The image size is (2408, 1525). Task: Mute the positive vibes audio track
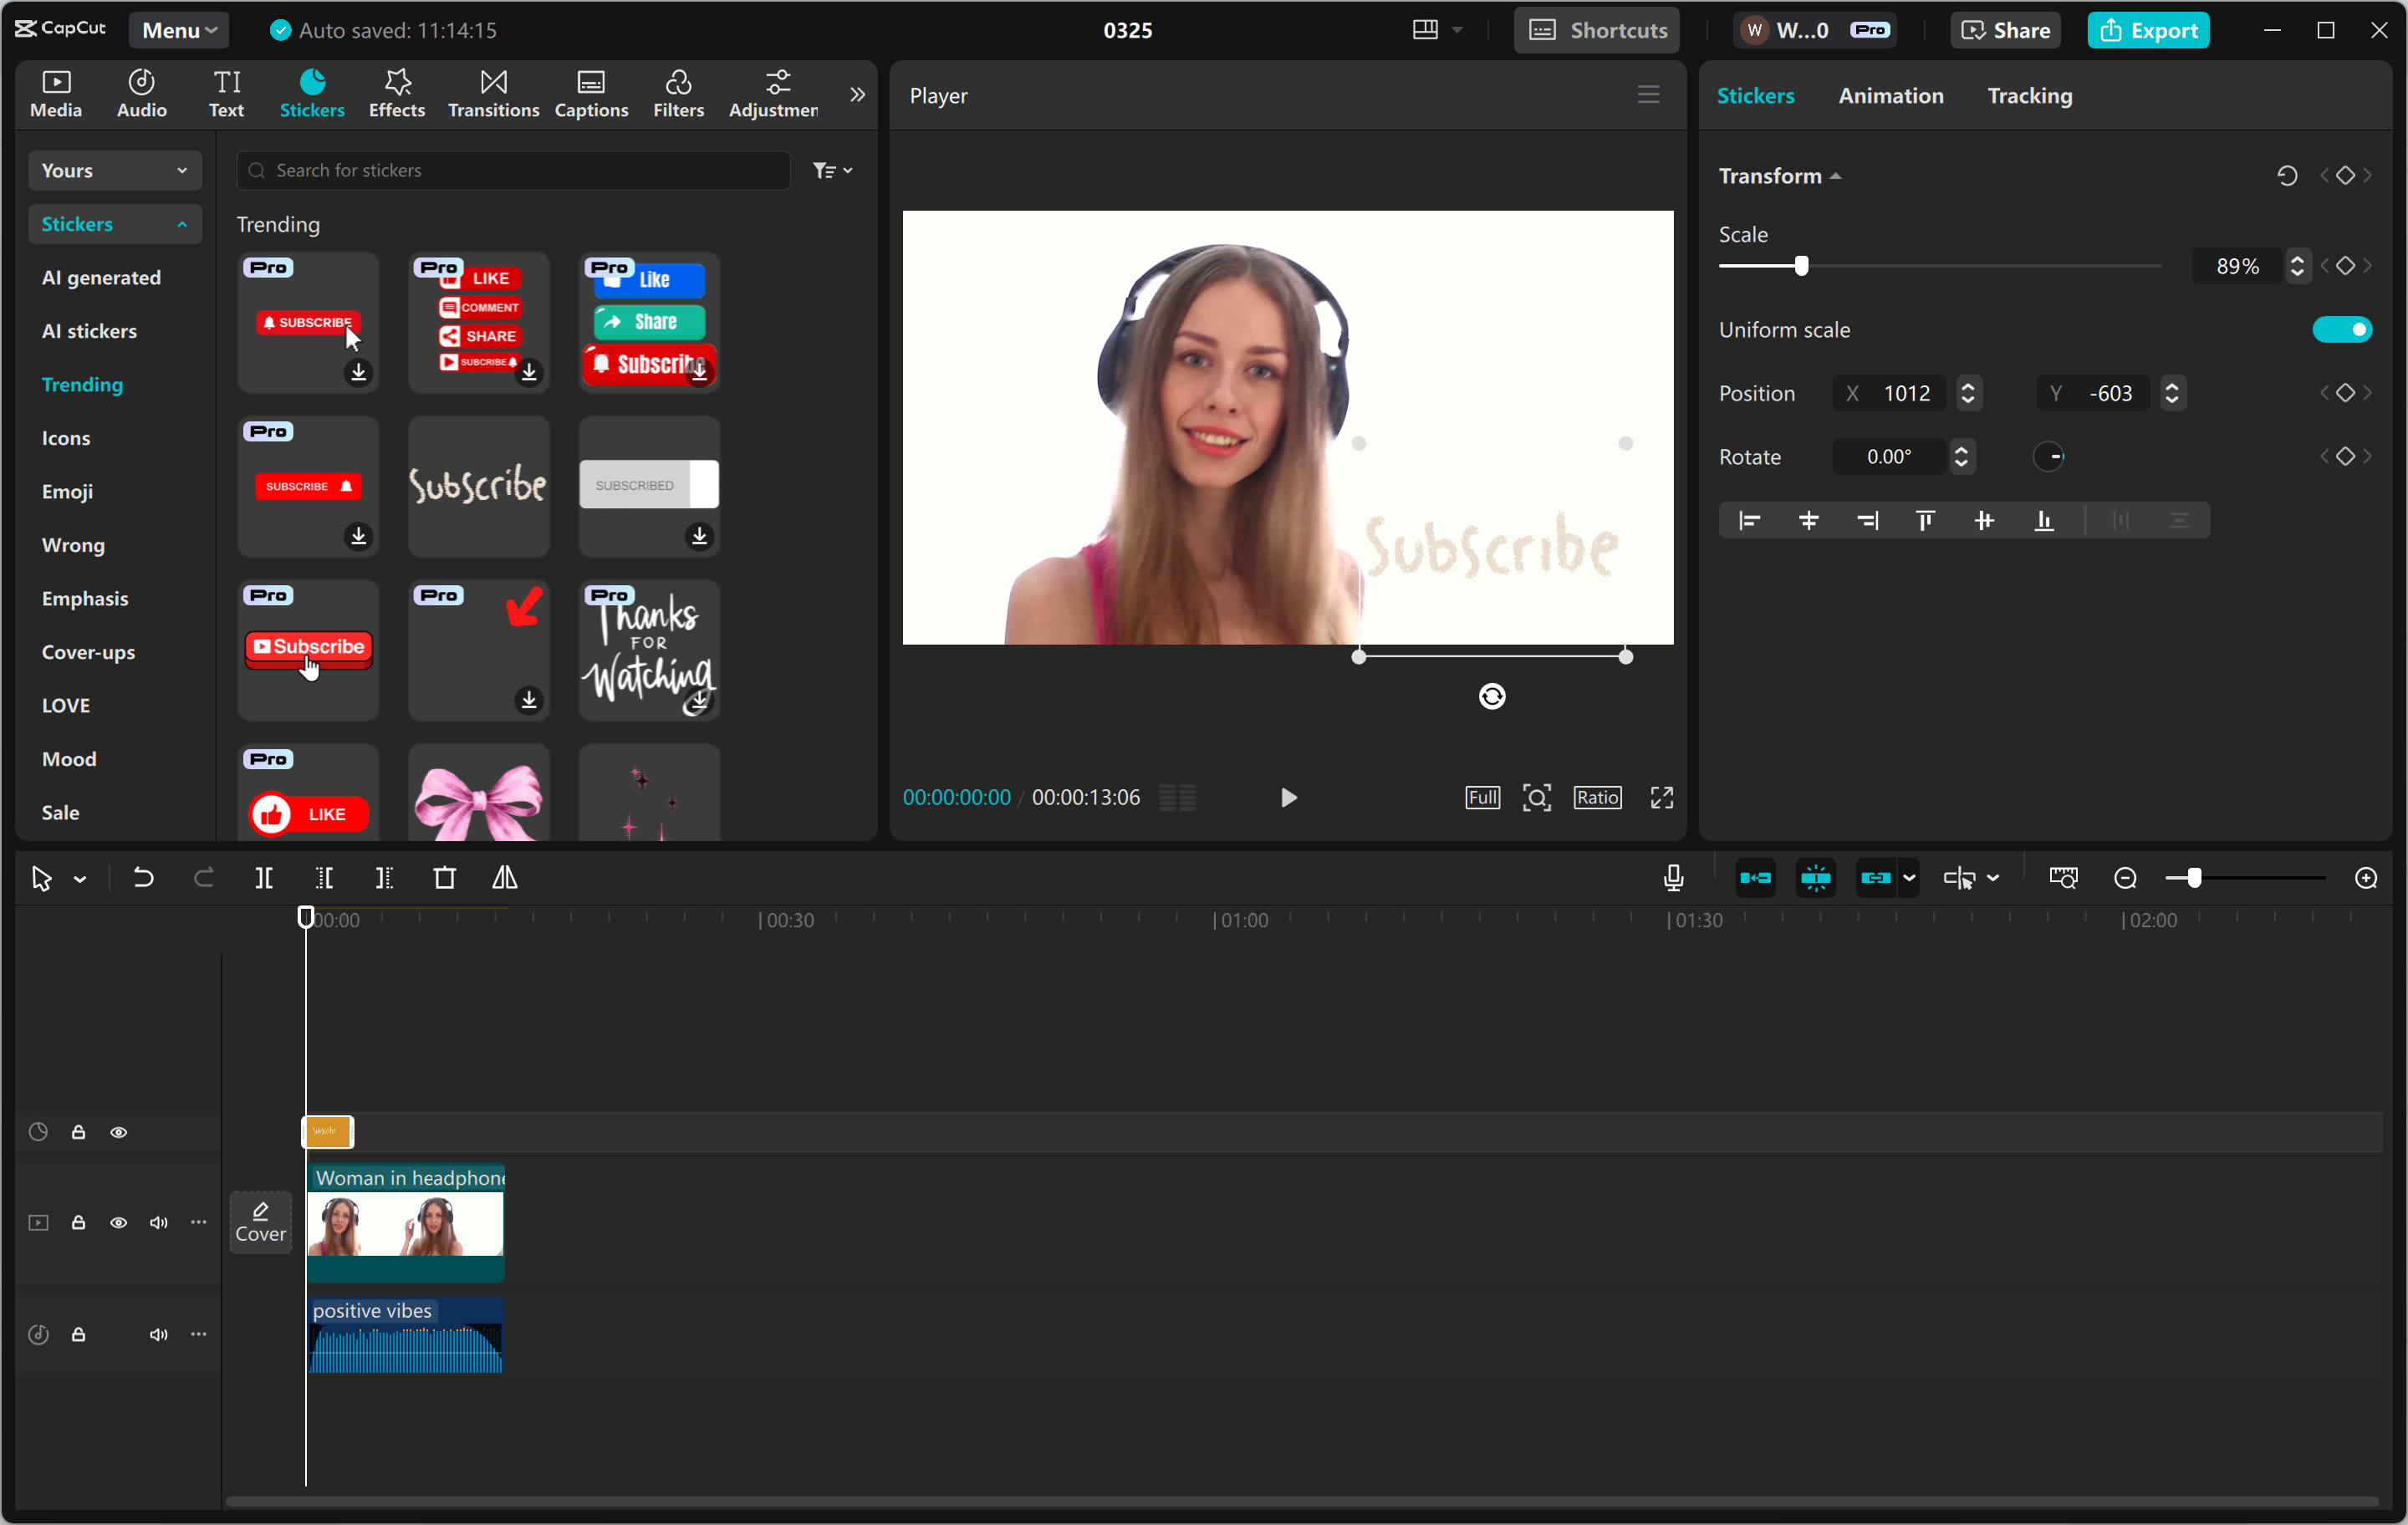point(158,1334)
